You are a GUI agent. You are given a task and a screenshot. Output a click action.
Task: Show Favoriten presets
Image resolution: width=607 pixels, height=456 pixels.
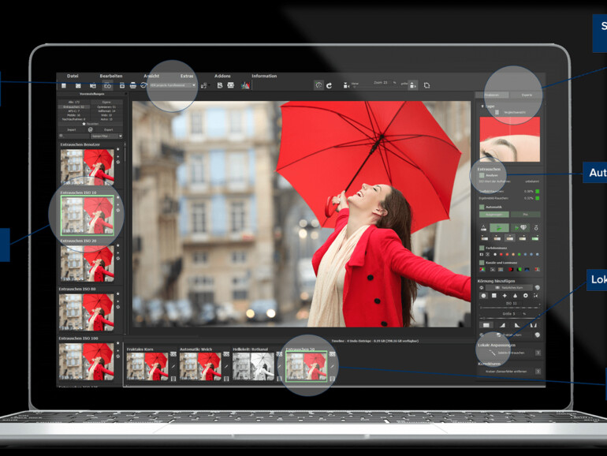click(90, 124)
